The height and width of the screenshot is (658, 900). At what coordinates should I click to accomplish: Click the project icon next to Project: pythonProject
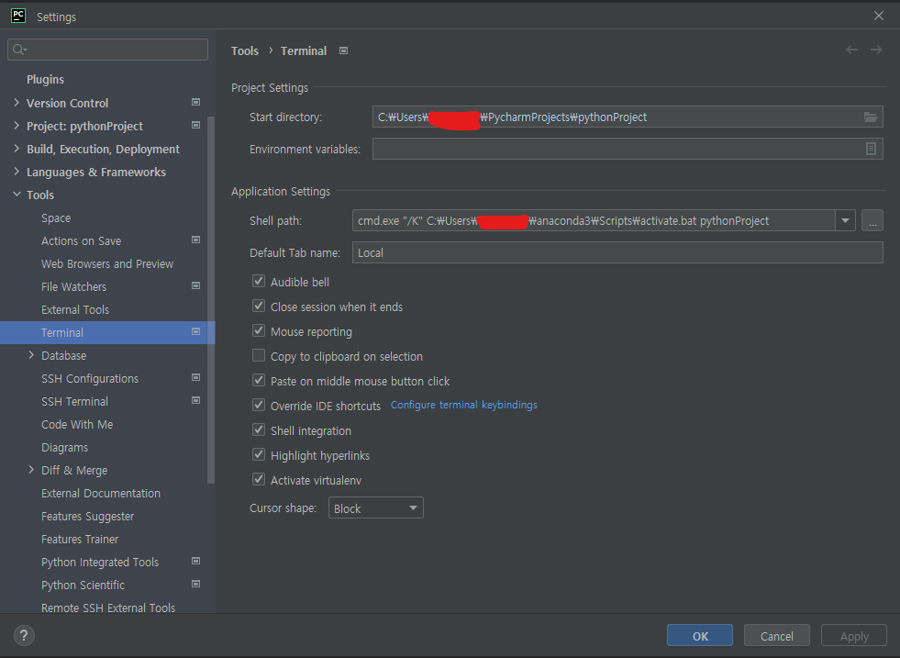[x=195, y=125]
